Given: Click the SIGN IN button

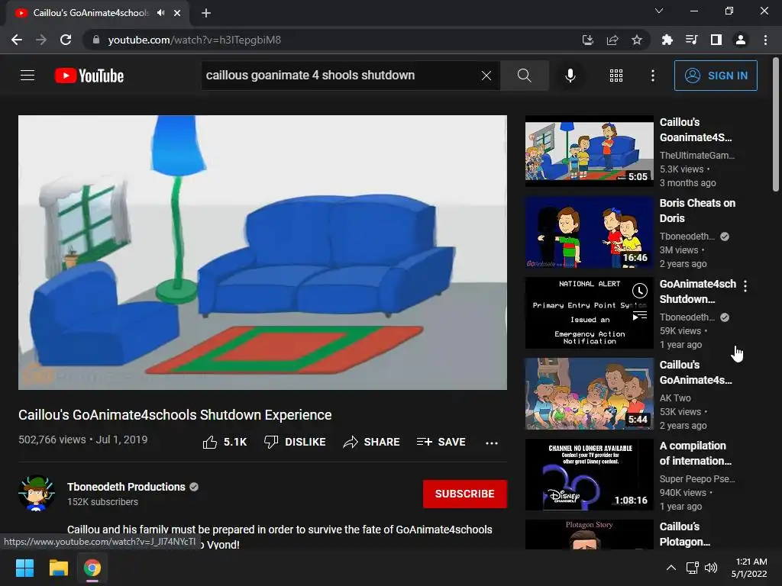Looking at the screenshot, I should pos(715,76).
